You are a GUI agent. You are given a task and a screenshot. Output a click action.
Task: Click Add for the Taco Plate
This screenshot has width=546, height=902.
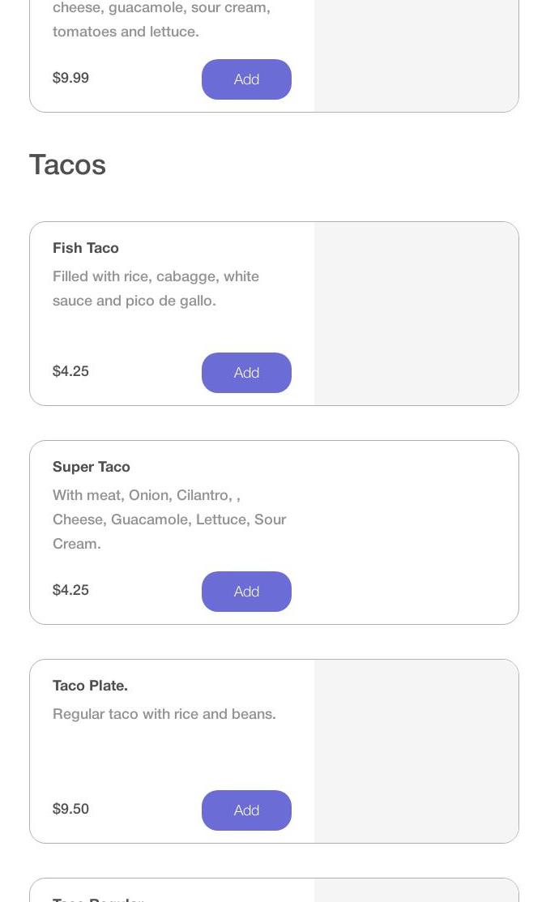[246, 810]
